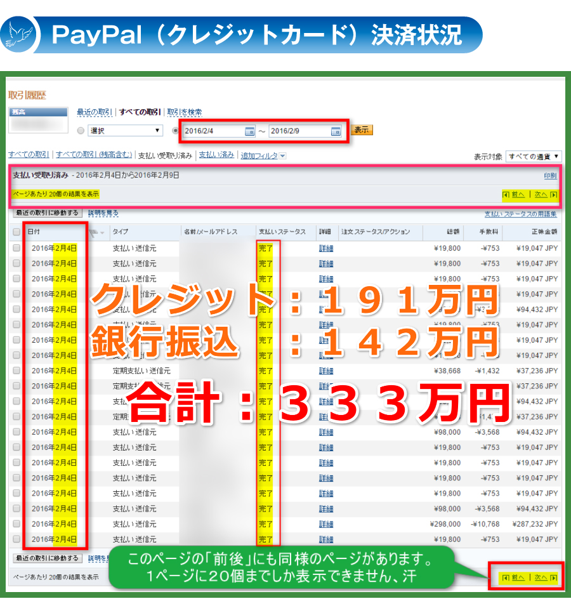Image resolution: width=571 pixels, height=613 pixels.
Task: Open 詳細 link in the ¥298,000 row
Action: 326,524
